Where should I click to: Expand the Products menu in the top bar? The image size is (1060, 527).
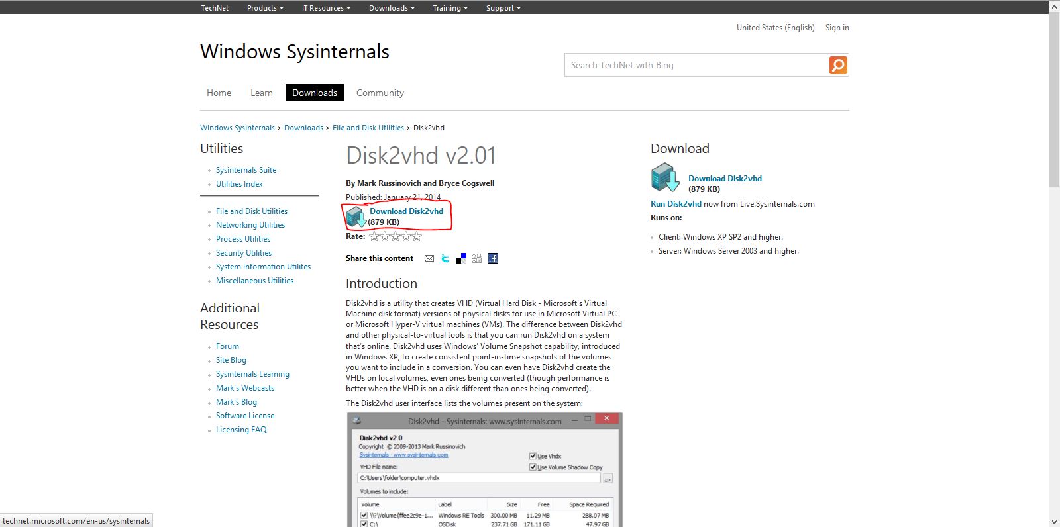pyautogui.click(x=265, y=8)
